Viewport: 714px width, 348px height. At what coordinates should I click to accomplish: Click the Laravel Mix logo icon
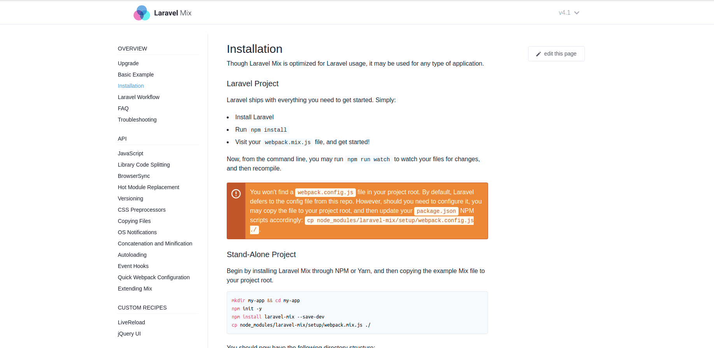[x=142, y=13]
